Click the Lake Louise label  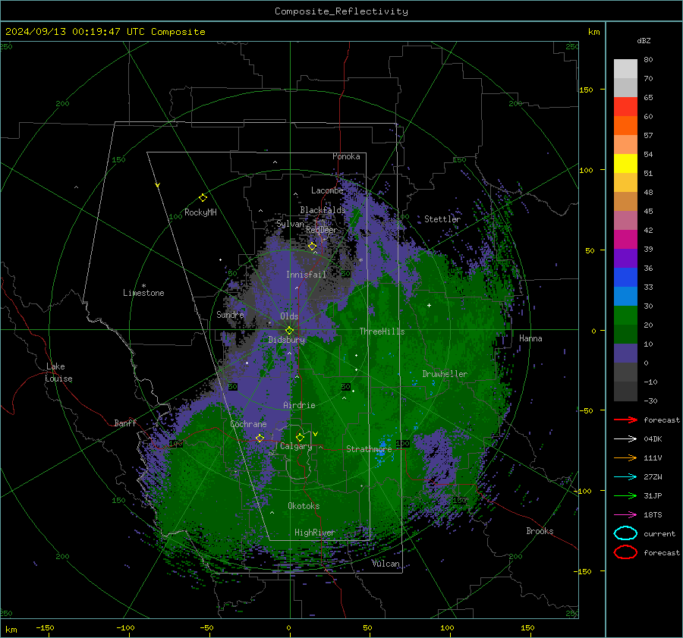(58, 372)
